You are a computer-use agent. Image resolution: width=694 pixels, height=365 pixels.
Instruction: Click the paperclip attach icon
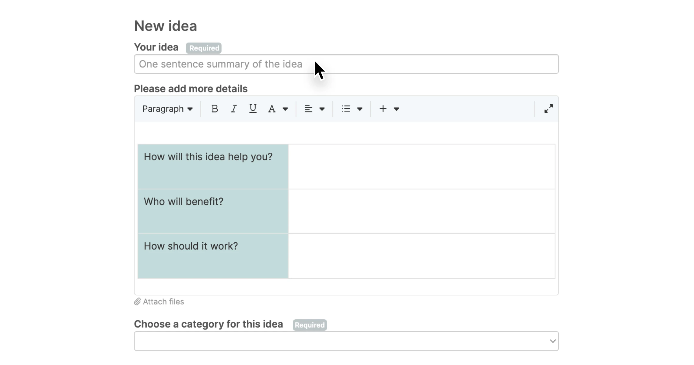[x=138, y=302]
